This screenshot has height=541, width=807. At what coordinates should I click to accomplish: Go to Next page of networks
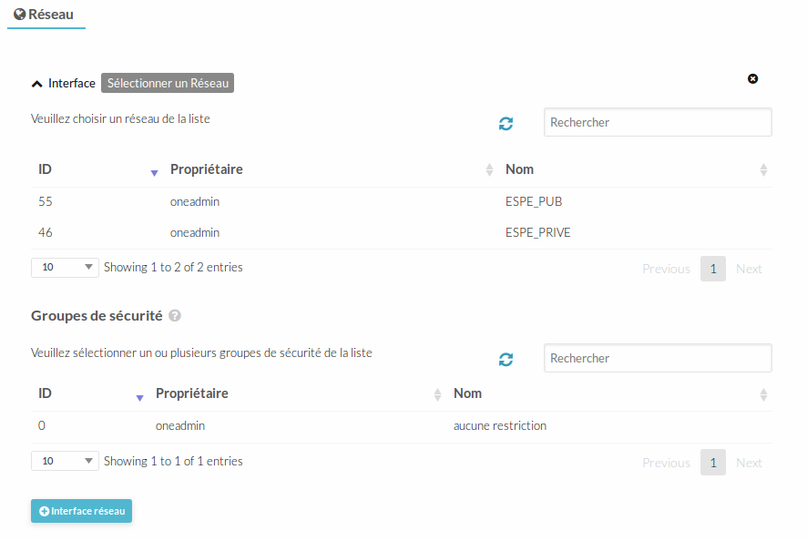click(749, 269)
